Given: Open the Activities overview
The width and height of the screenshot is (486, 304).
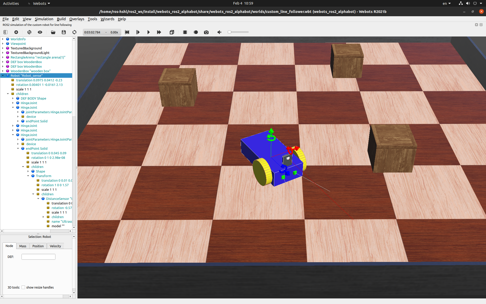Looking at the screenshot, I should click(x=11, y=3).
